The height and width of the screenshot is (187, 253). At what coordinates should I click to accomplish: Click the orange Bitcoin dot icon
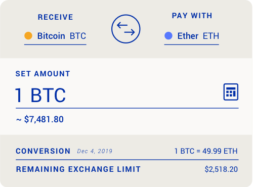28,36
